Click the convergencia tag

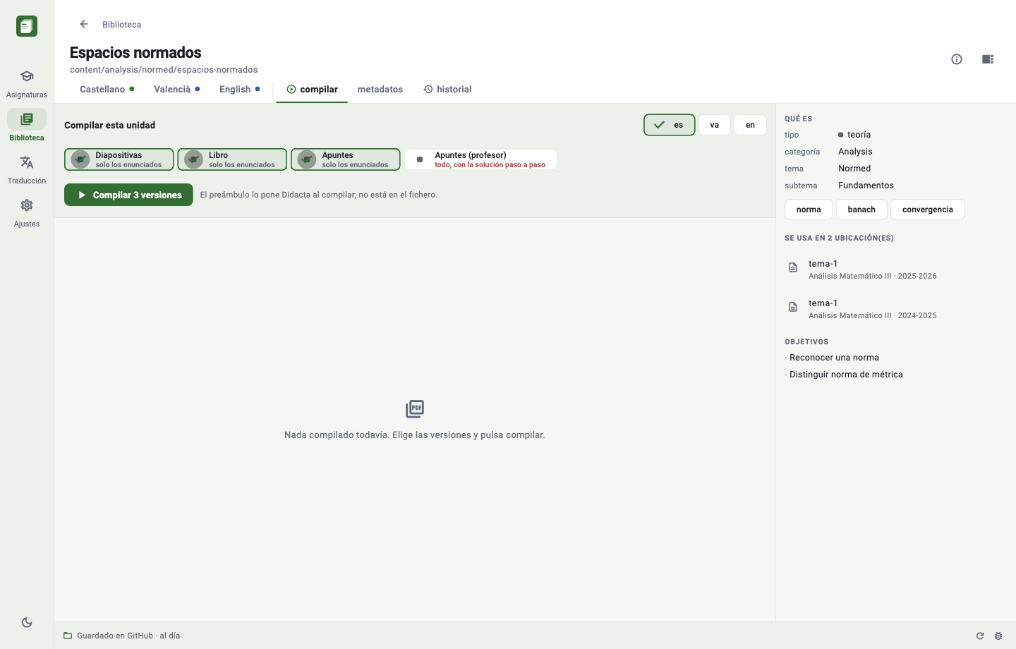pos(928,210)
